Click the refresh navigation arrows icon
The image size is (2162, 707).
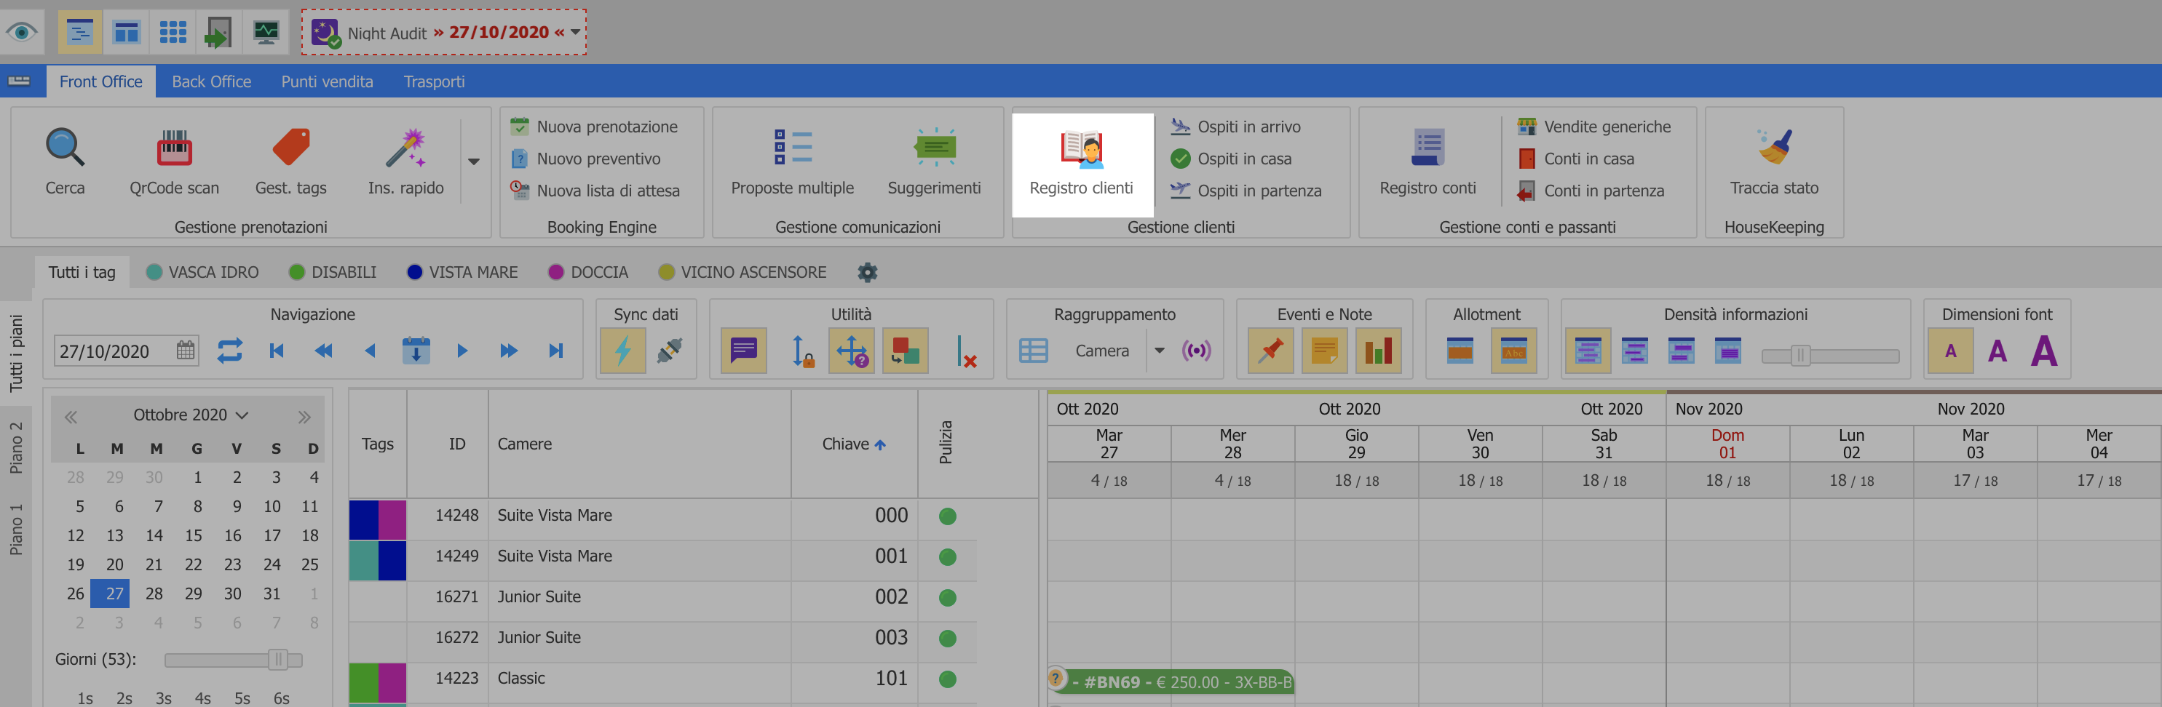pos(230,350)
